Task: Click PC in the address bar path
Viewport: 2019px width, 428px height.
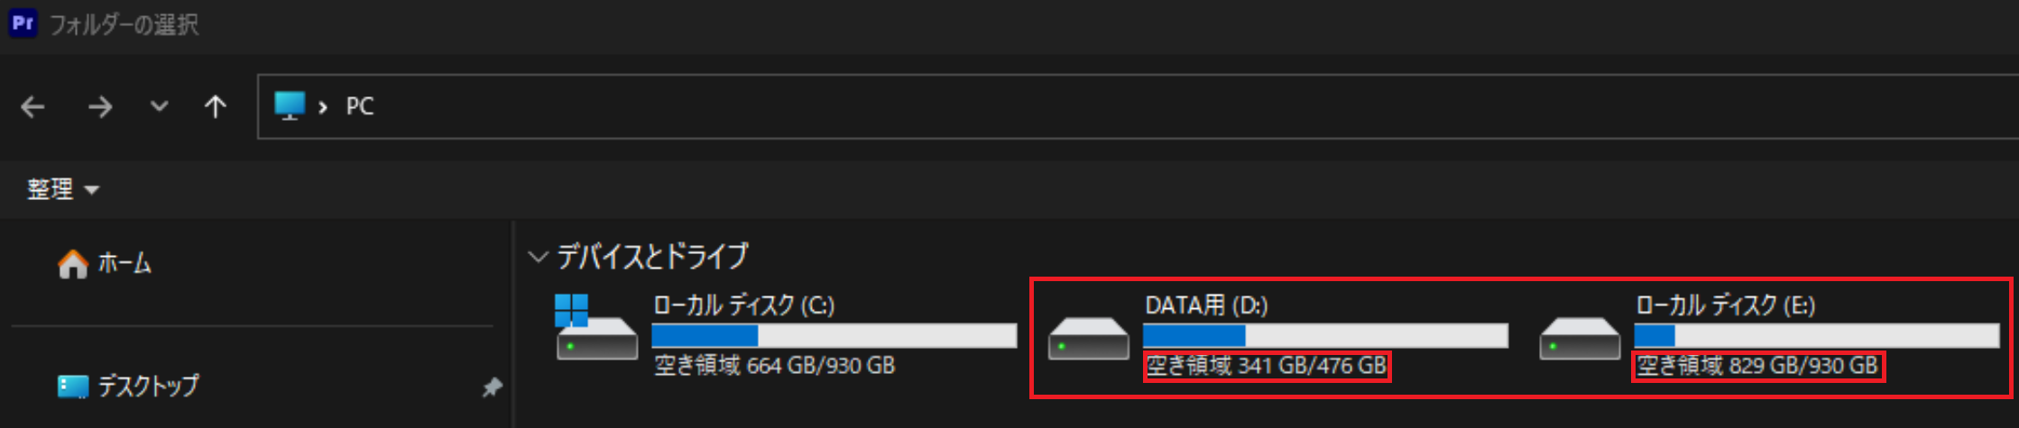Action: (x=359, y=106)
